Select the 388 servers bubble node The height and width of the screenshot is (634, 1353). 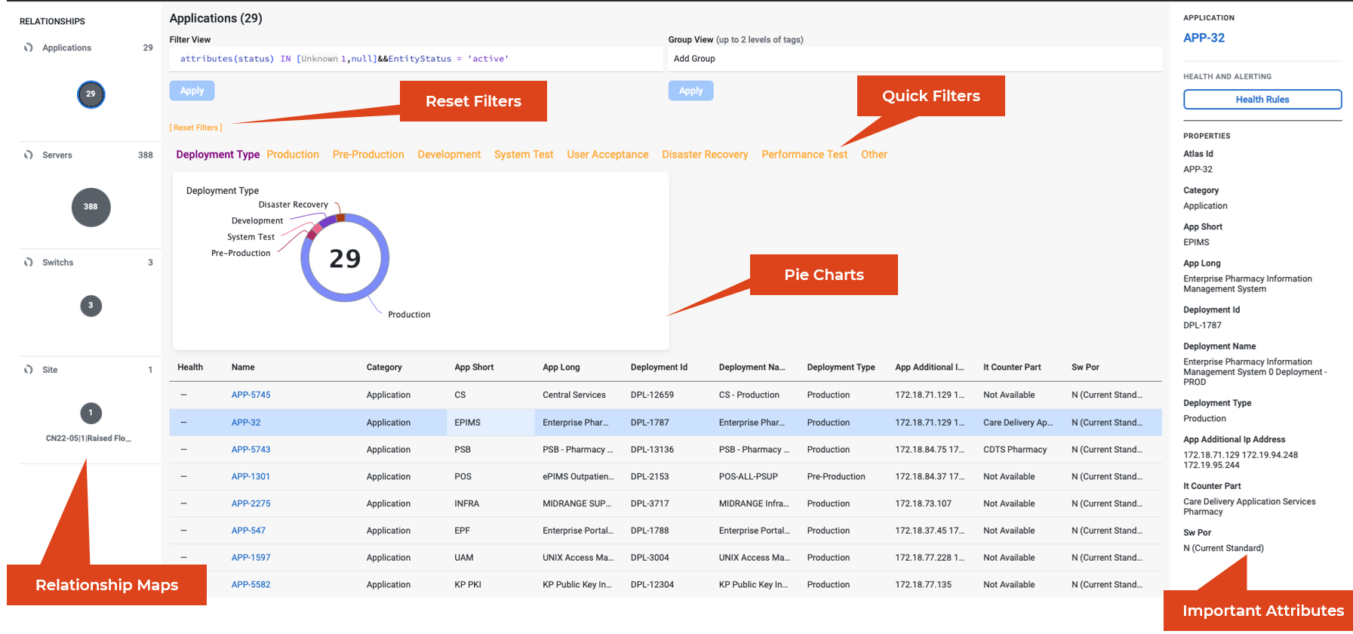(x=91, y=207)
